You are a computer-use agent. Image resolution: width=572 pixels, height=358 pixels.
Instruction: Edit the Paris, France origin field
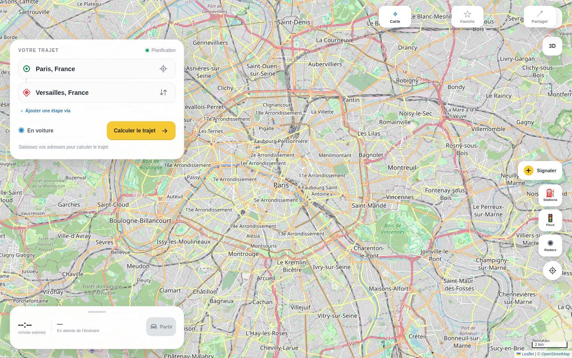(x=97, y=68)
